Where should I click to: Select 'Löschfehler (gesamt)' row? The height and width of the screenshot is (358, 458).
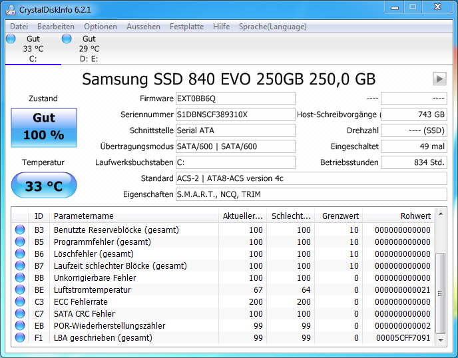tap(223, 254)
